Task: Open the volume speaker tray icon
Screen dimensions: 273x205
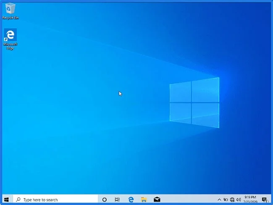Action: (x=239, y=200)
